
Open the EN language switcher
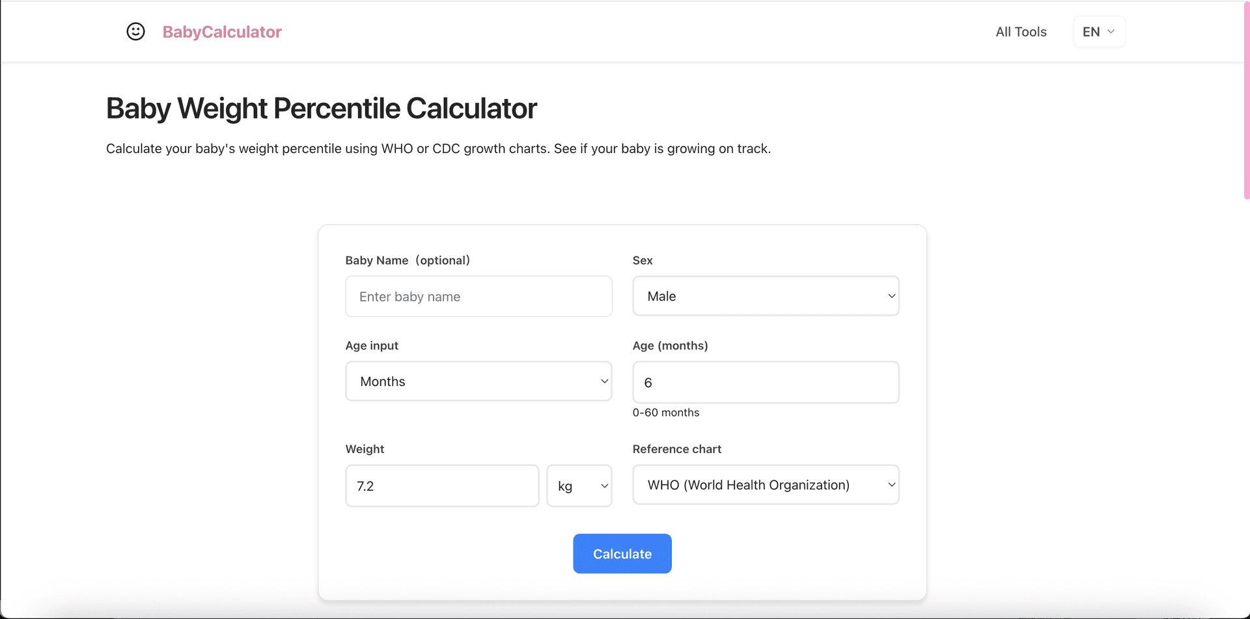click(1098, 31)
